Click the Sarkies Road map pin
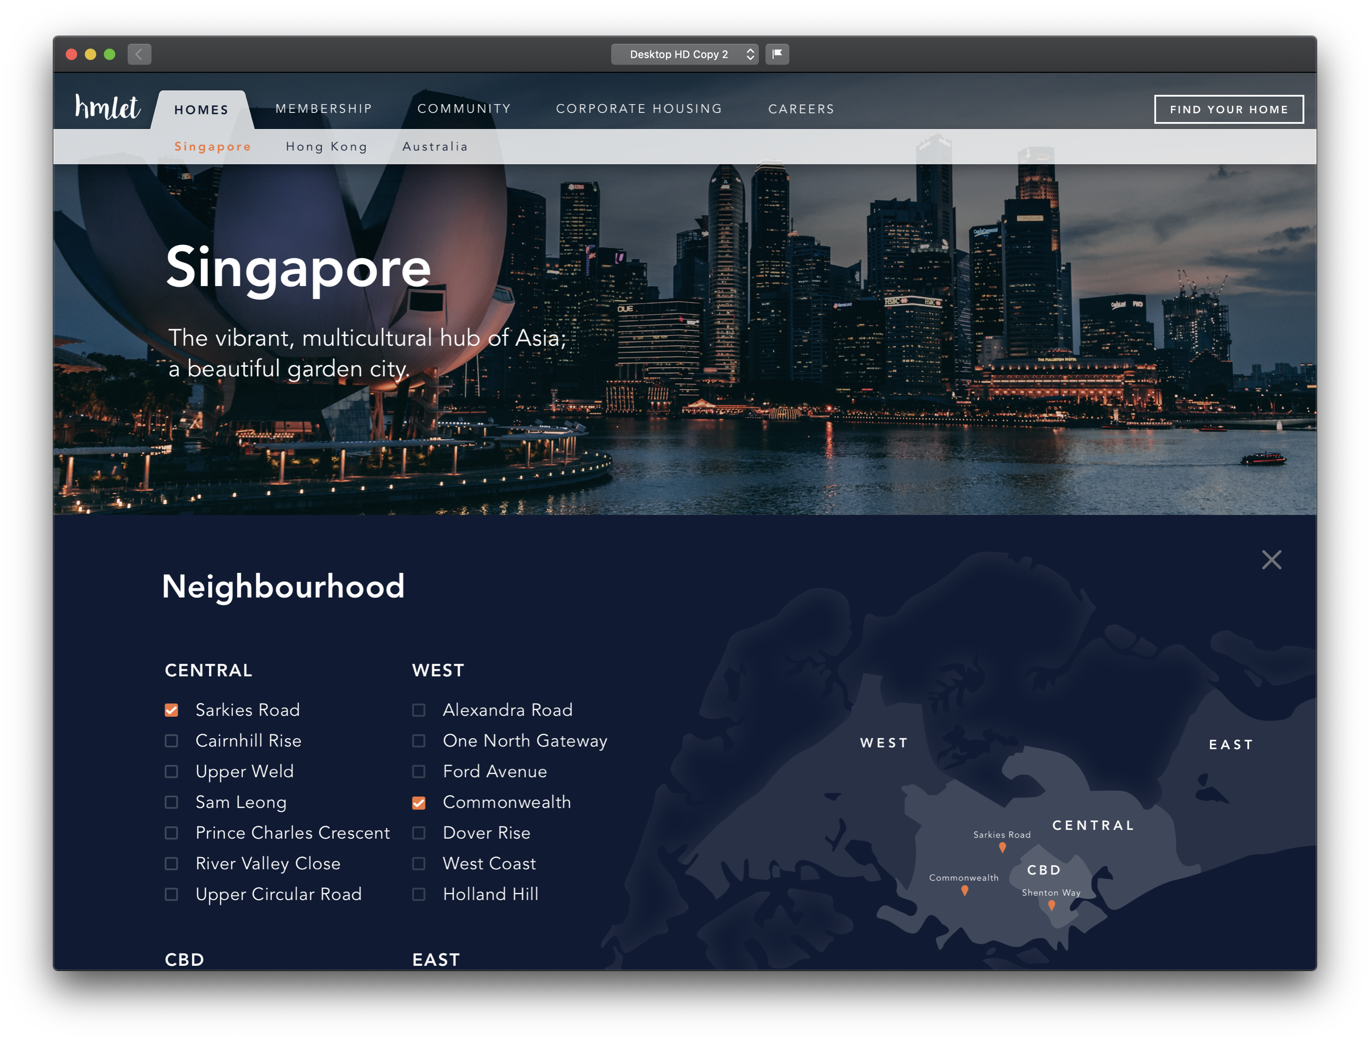 (x=1002, y=847)
